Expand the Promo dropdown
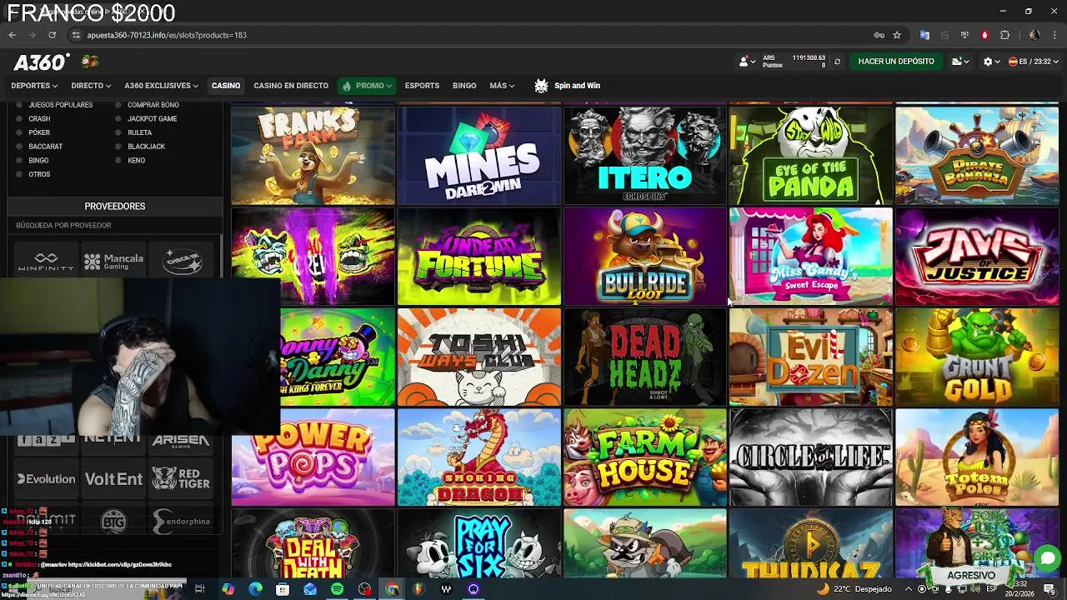 tap(367, 86)
